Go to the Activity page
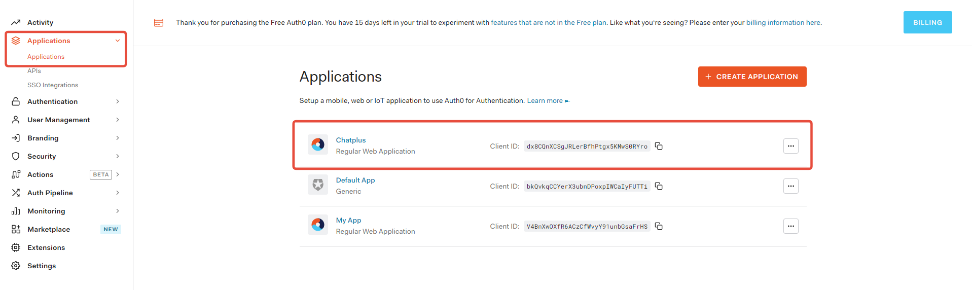Viewport: 972px width, 290px height. (40, 22)
